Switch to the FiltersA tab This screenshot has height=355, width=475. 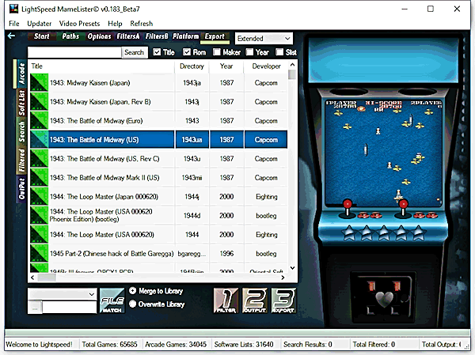pyautogui.click(x=128, y=36)
